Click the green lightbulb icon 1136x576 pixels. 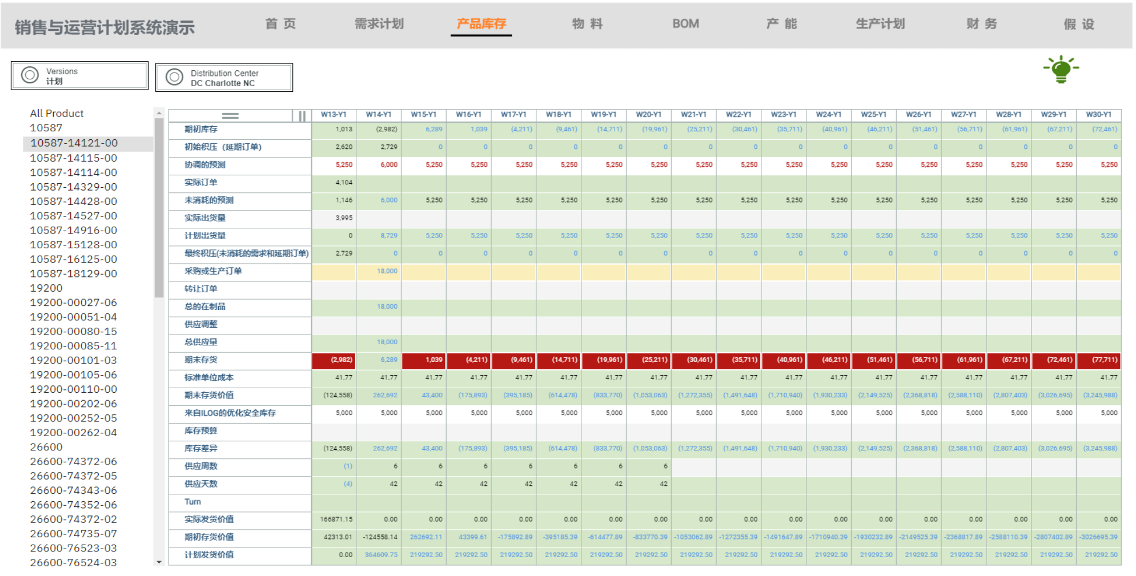pyautogui.click(x=1061, y=69)
